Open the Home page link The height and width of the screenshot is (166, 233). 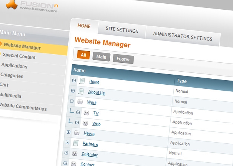pyautogui.click(x=94, y=82)
